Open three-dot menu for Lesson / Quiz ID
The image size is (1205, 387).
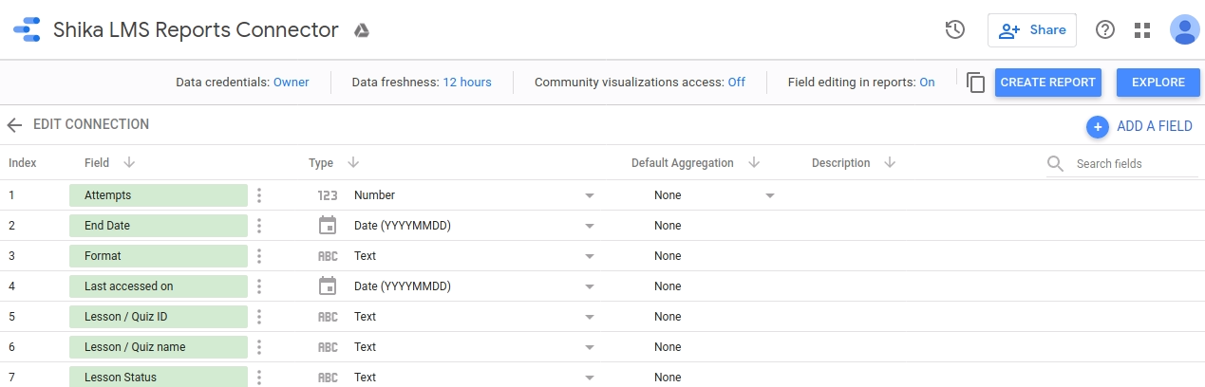259,317
